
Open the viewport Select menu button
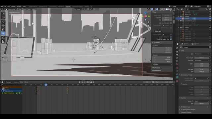coord(25,9)
